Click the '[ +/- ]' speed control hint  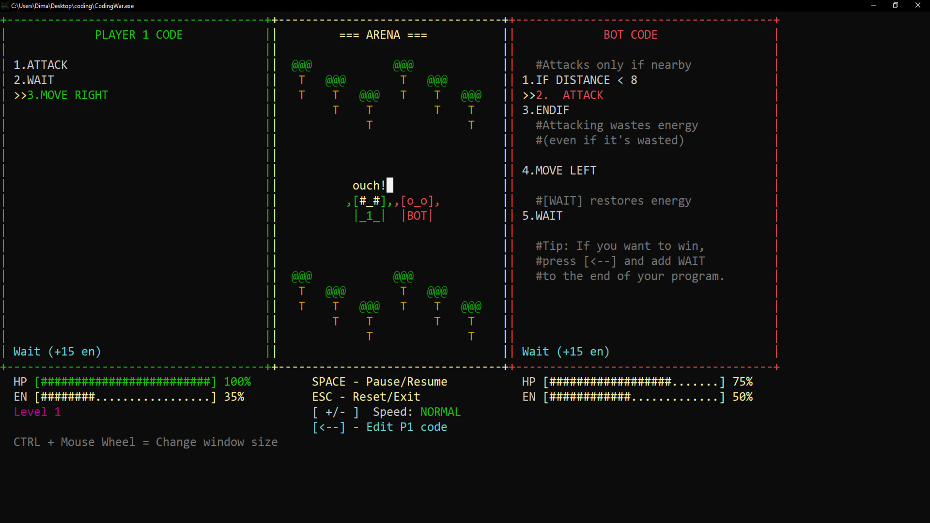click(336, 412)
